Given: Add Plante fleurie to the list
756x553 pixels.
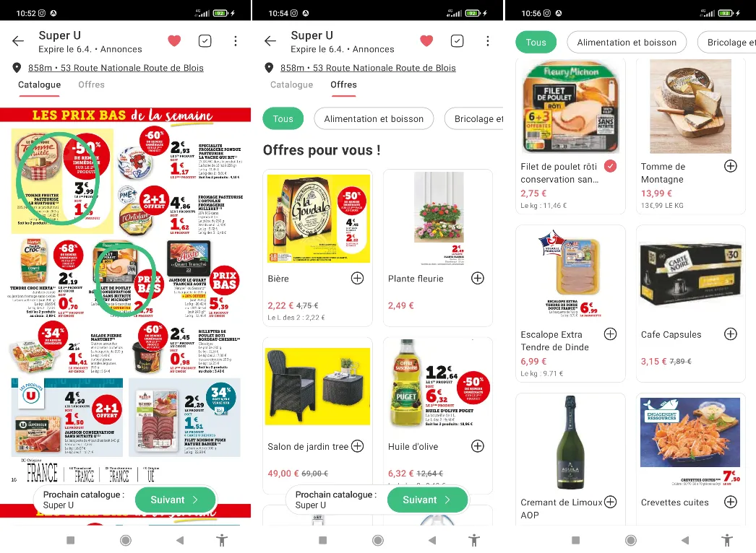Looking at the screenshot, I should point(477,279).
